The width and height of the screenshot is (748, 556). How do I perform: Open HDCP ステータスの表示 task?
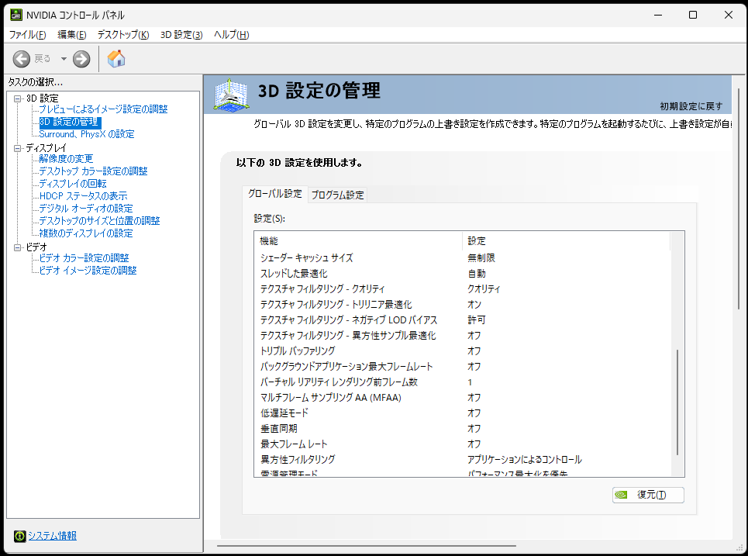click(83, 196)
